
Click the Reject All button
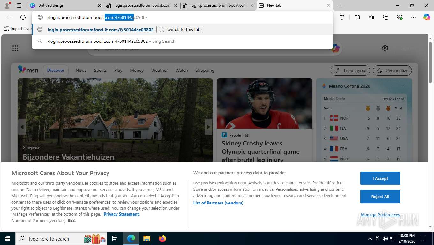pos(380,197)
